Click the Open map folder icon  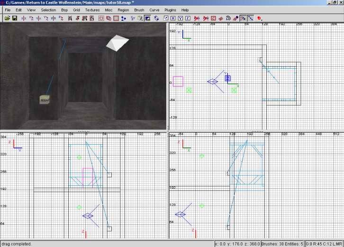(x=7, y=18)
